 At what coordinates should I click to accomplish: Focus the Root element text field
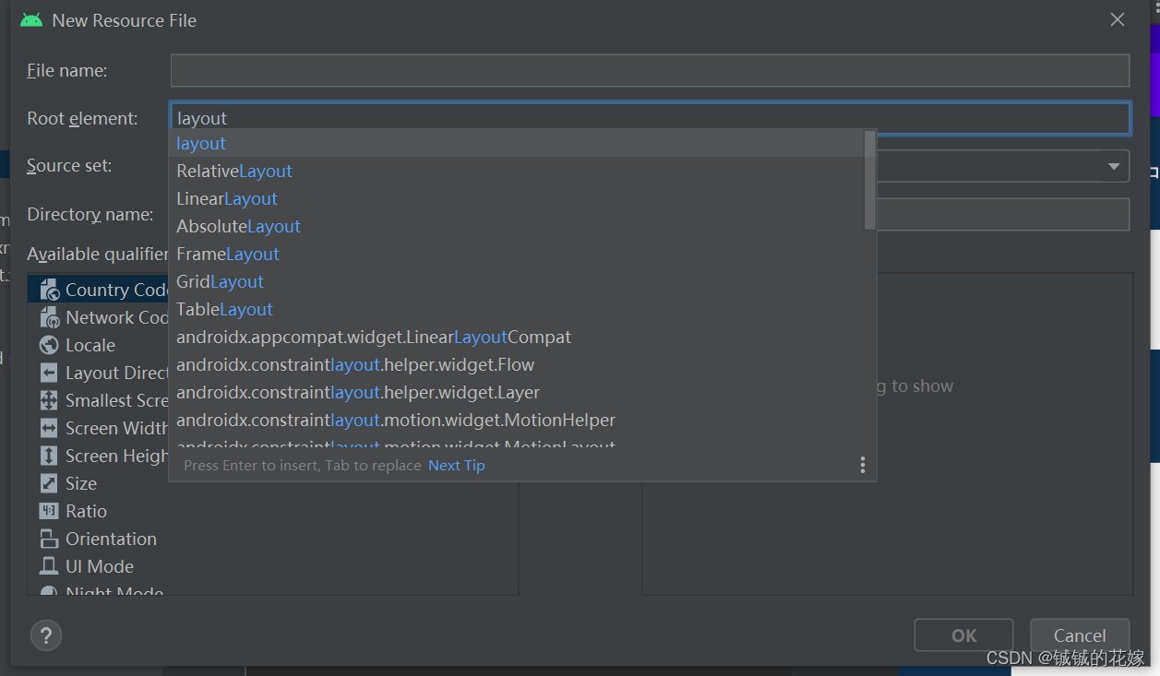[x=650, y=118]
